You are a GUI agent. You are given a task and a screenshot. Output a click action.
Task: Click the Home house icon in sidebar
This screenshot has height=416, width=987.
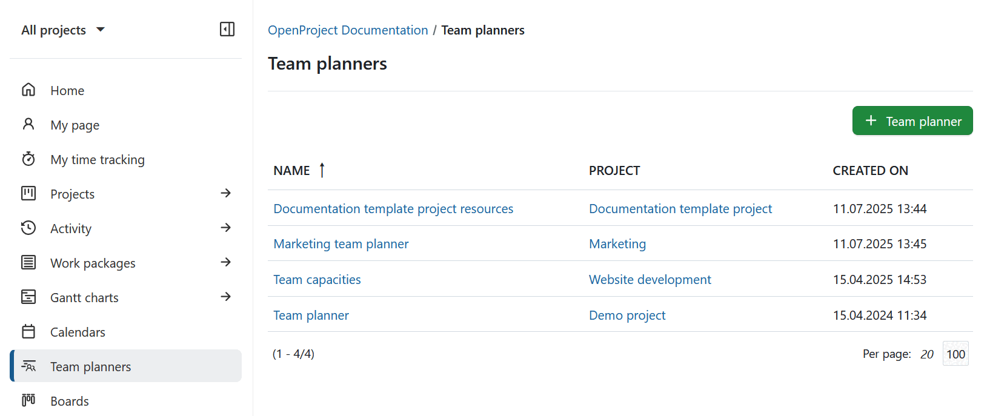[28, 90]
